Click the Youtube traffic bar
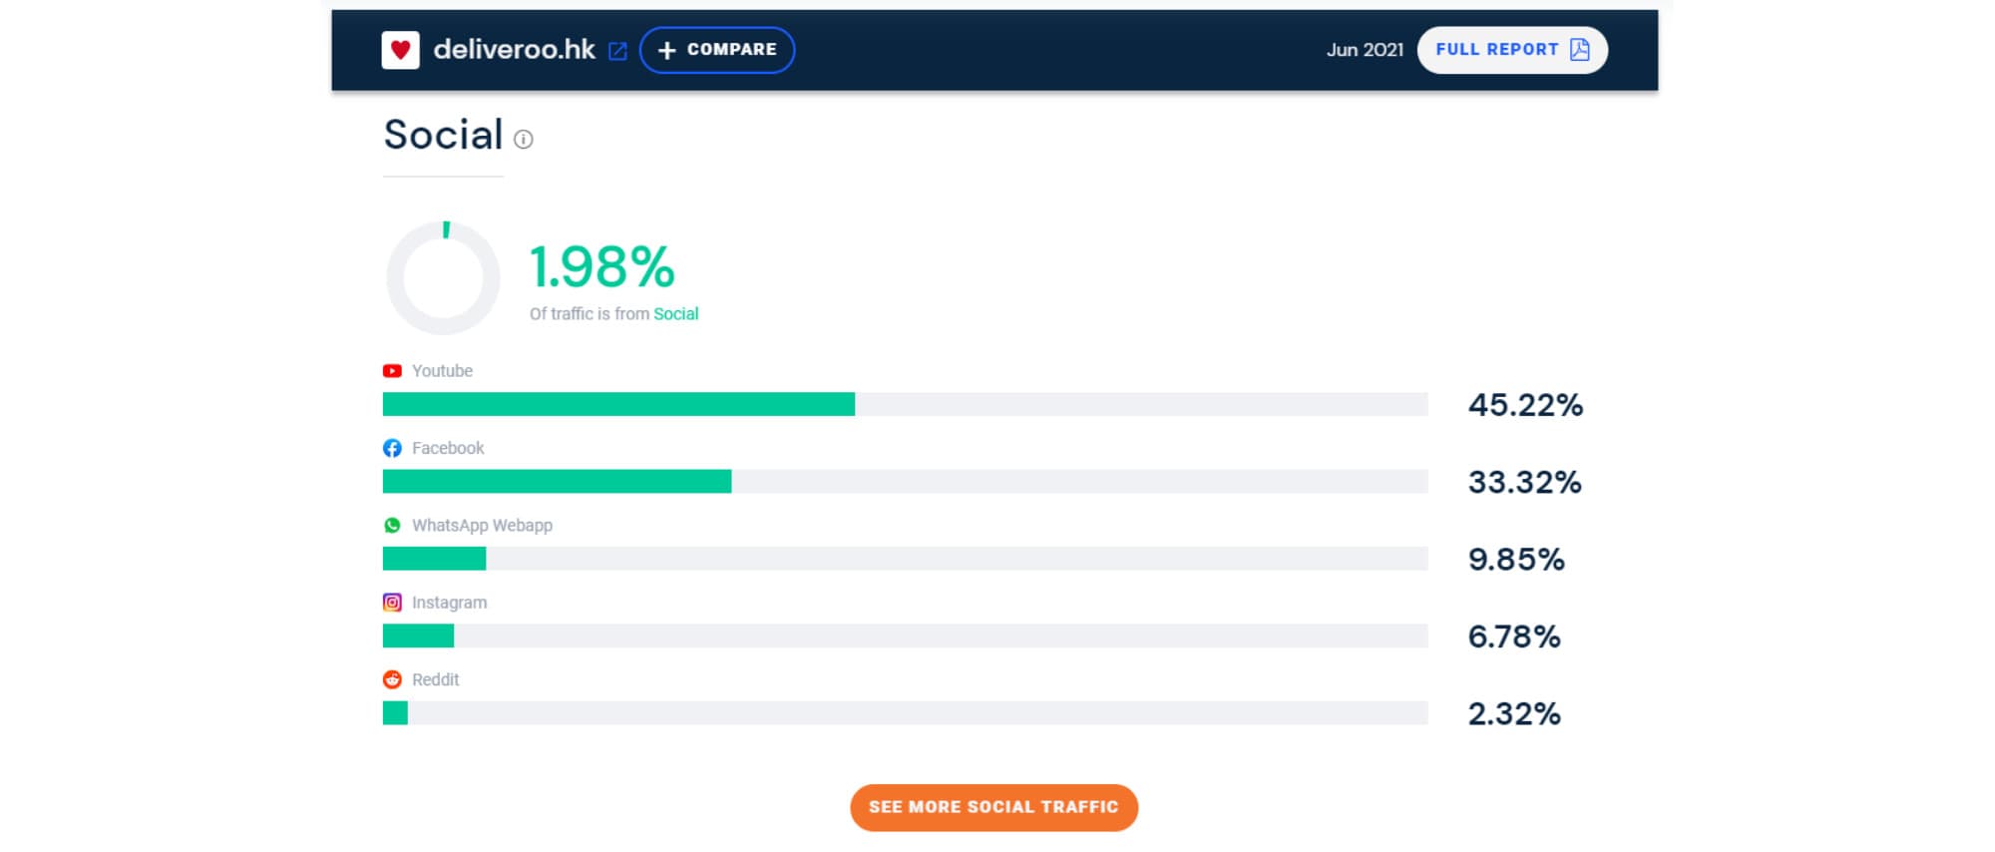1995x852 pixels. 905,404
